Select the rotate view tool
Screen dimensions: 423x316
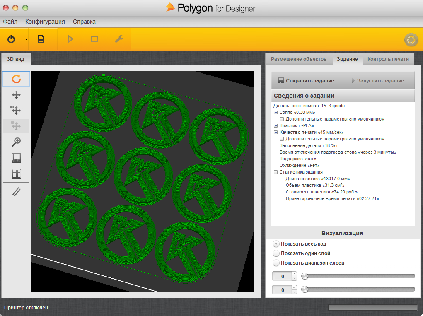[16, 79]
